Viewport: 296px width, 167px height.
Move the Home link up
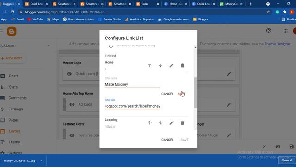(x=150, y=65)
